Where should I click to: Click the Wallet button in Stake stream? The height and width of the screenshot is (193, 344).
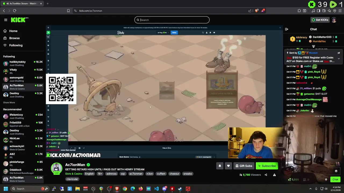click(174, 33)
